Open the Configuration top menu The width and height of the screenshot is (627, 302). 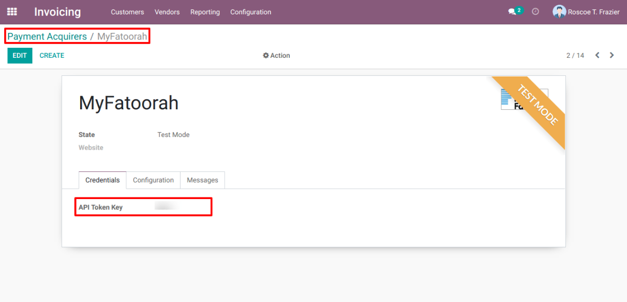pyautogui.click(x=251, y=12)
